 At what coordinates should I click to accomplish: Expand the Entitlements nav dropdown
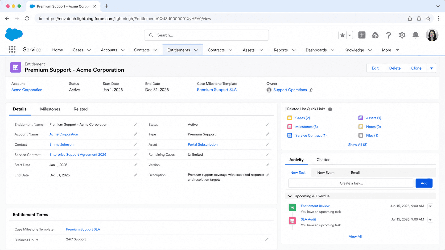point(196,50)
